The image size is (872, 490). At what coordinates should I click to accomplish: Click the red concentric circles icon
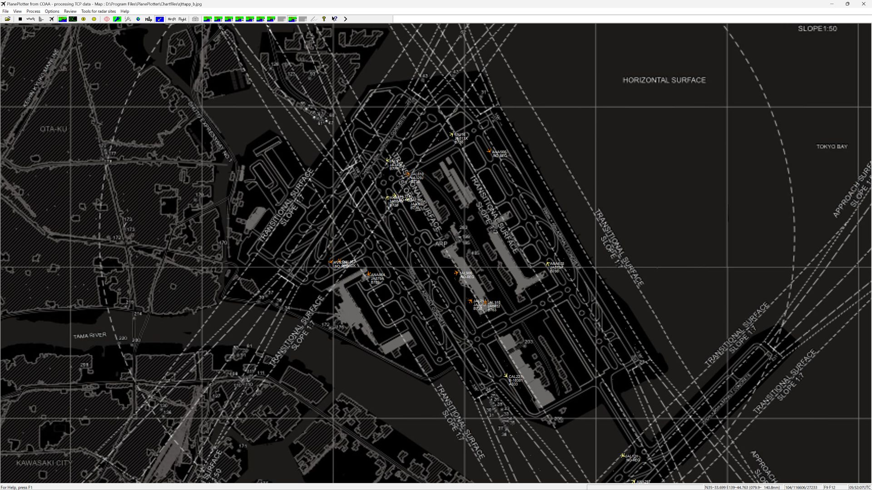(x=107, y=19)
